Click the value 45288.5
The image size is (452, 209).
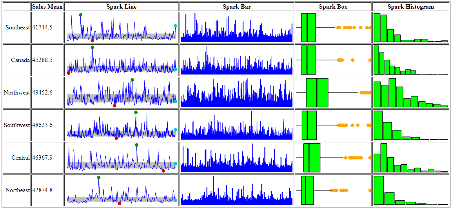[x=42, y=60]
